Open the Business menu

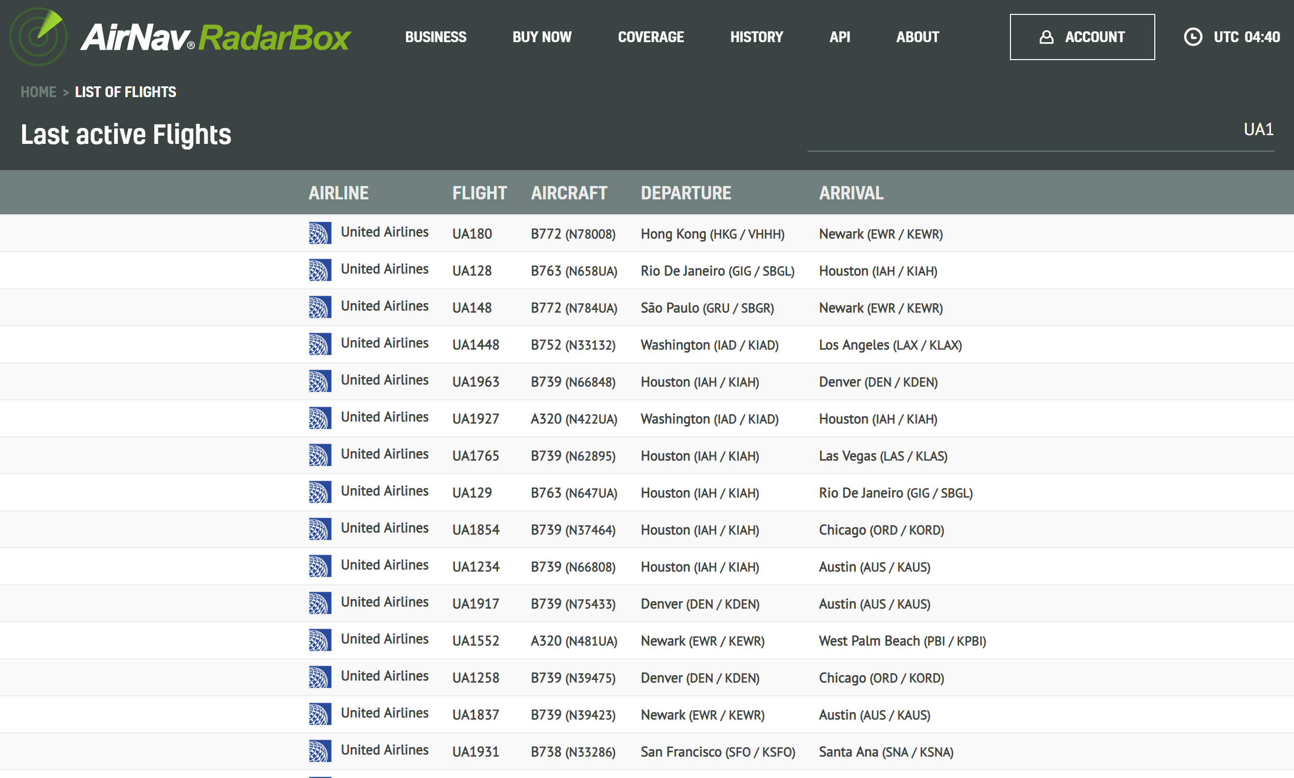436,36
